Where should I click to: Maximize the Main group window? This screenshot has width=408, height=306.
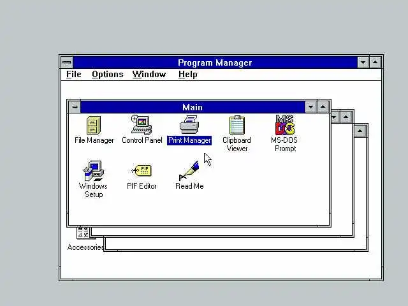click(323, 106)
